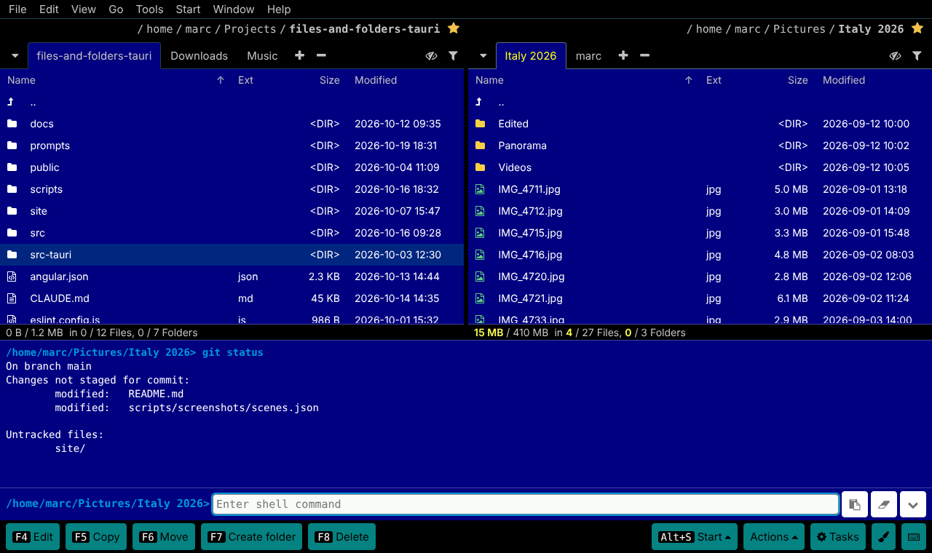Click the F4 Edit button

33,537
